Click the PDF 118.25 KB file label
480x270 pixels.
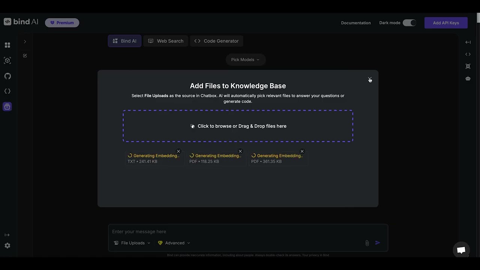(204, 162)
